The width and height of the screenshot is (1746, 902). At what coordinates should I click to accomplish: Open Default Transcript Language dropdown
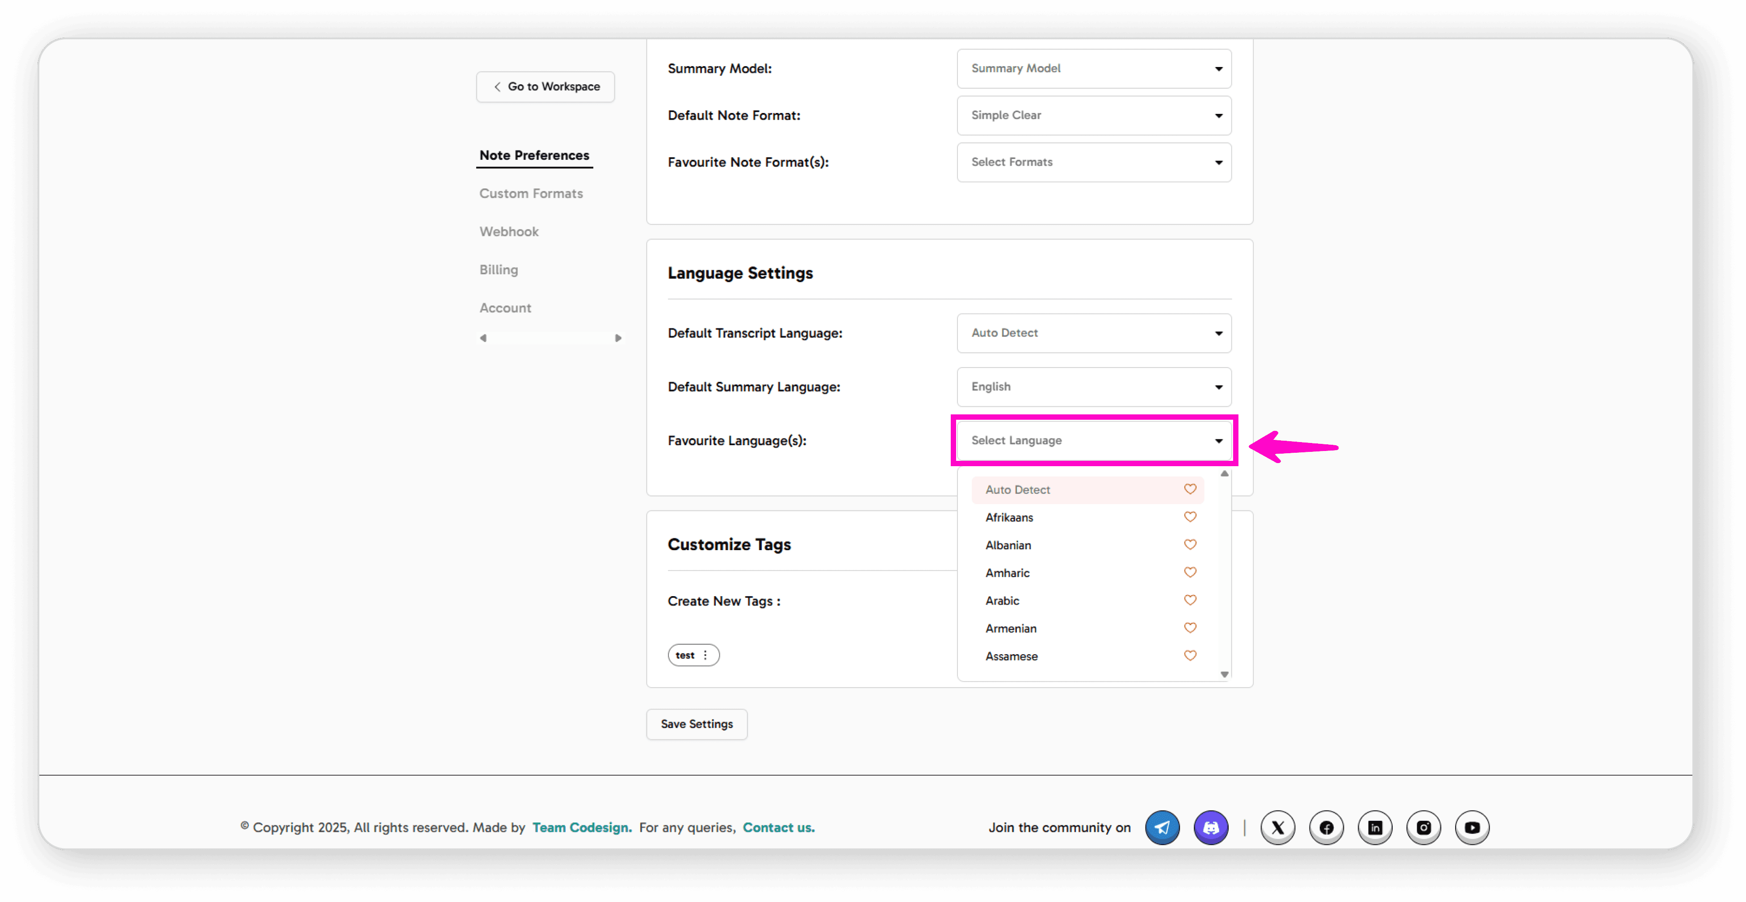pyautogui.click(x=1093, y=333)
